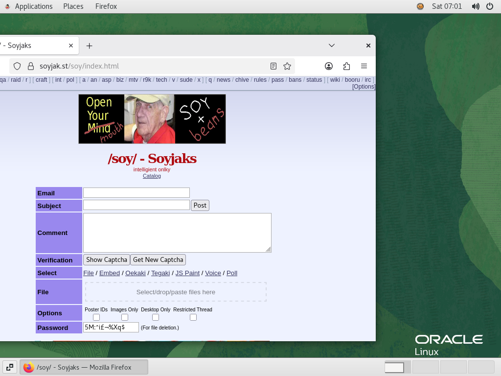The height and width of the screenshot is (376, 501).
Task: Click inside the Comment text area
Action: coord(177,233)
